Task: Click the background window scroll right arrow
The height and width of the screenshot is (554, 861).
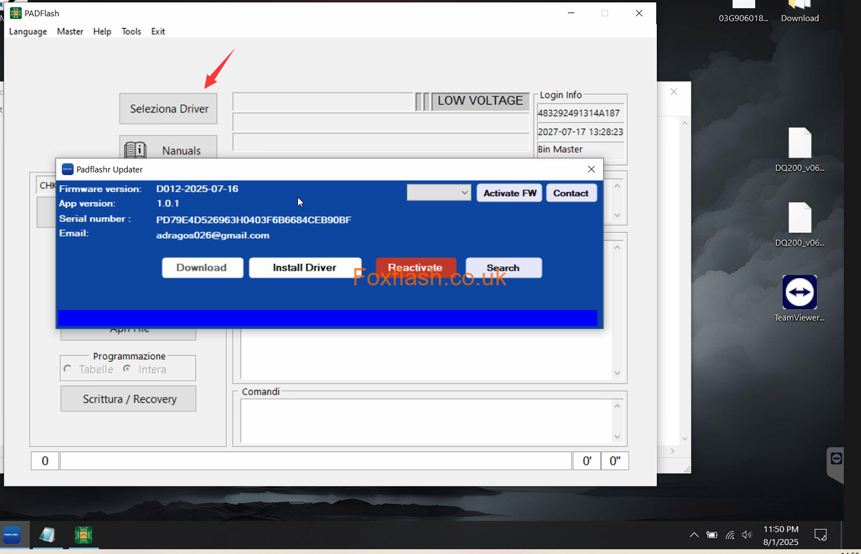Action: point(672,451)
